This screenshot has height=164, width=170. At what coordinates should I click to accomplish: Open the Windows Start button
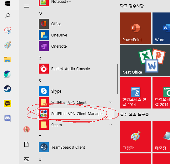tap(7, 3)
